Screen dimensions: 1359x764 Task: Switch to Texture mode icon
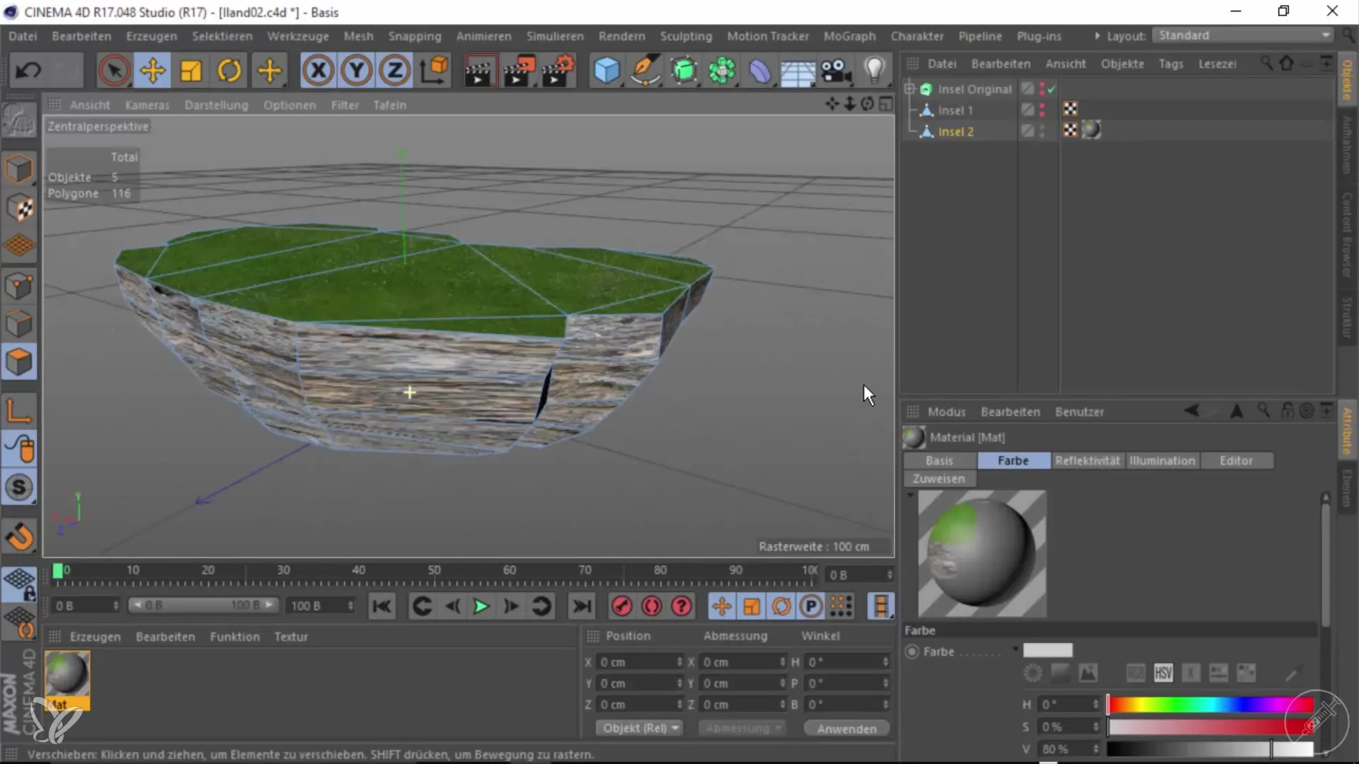click(x=19, y=208)
